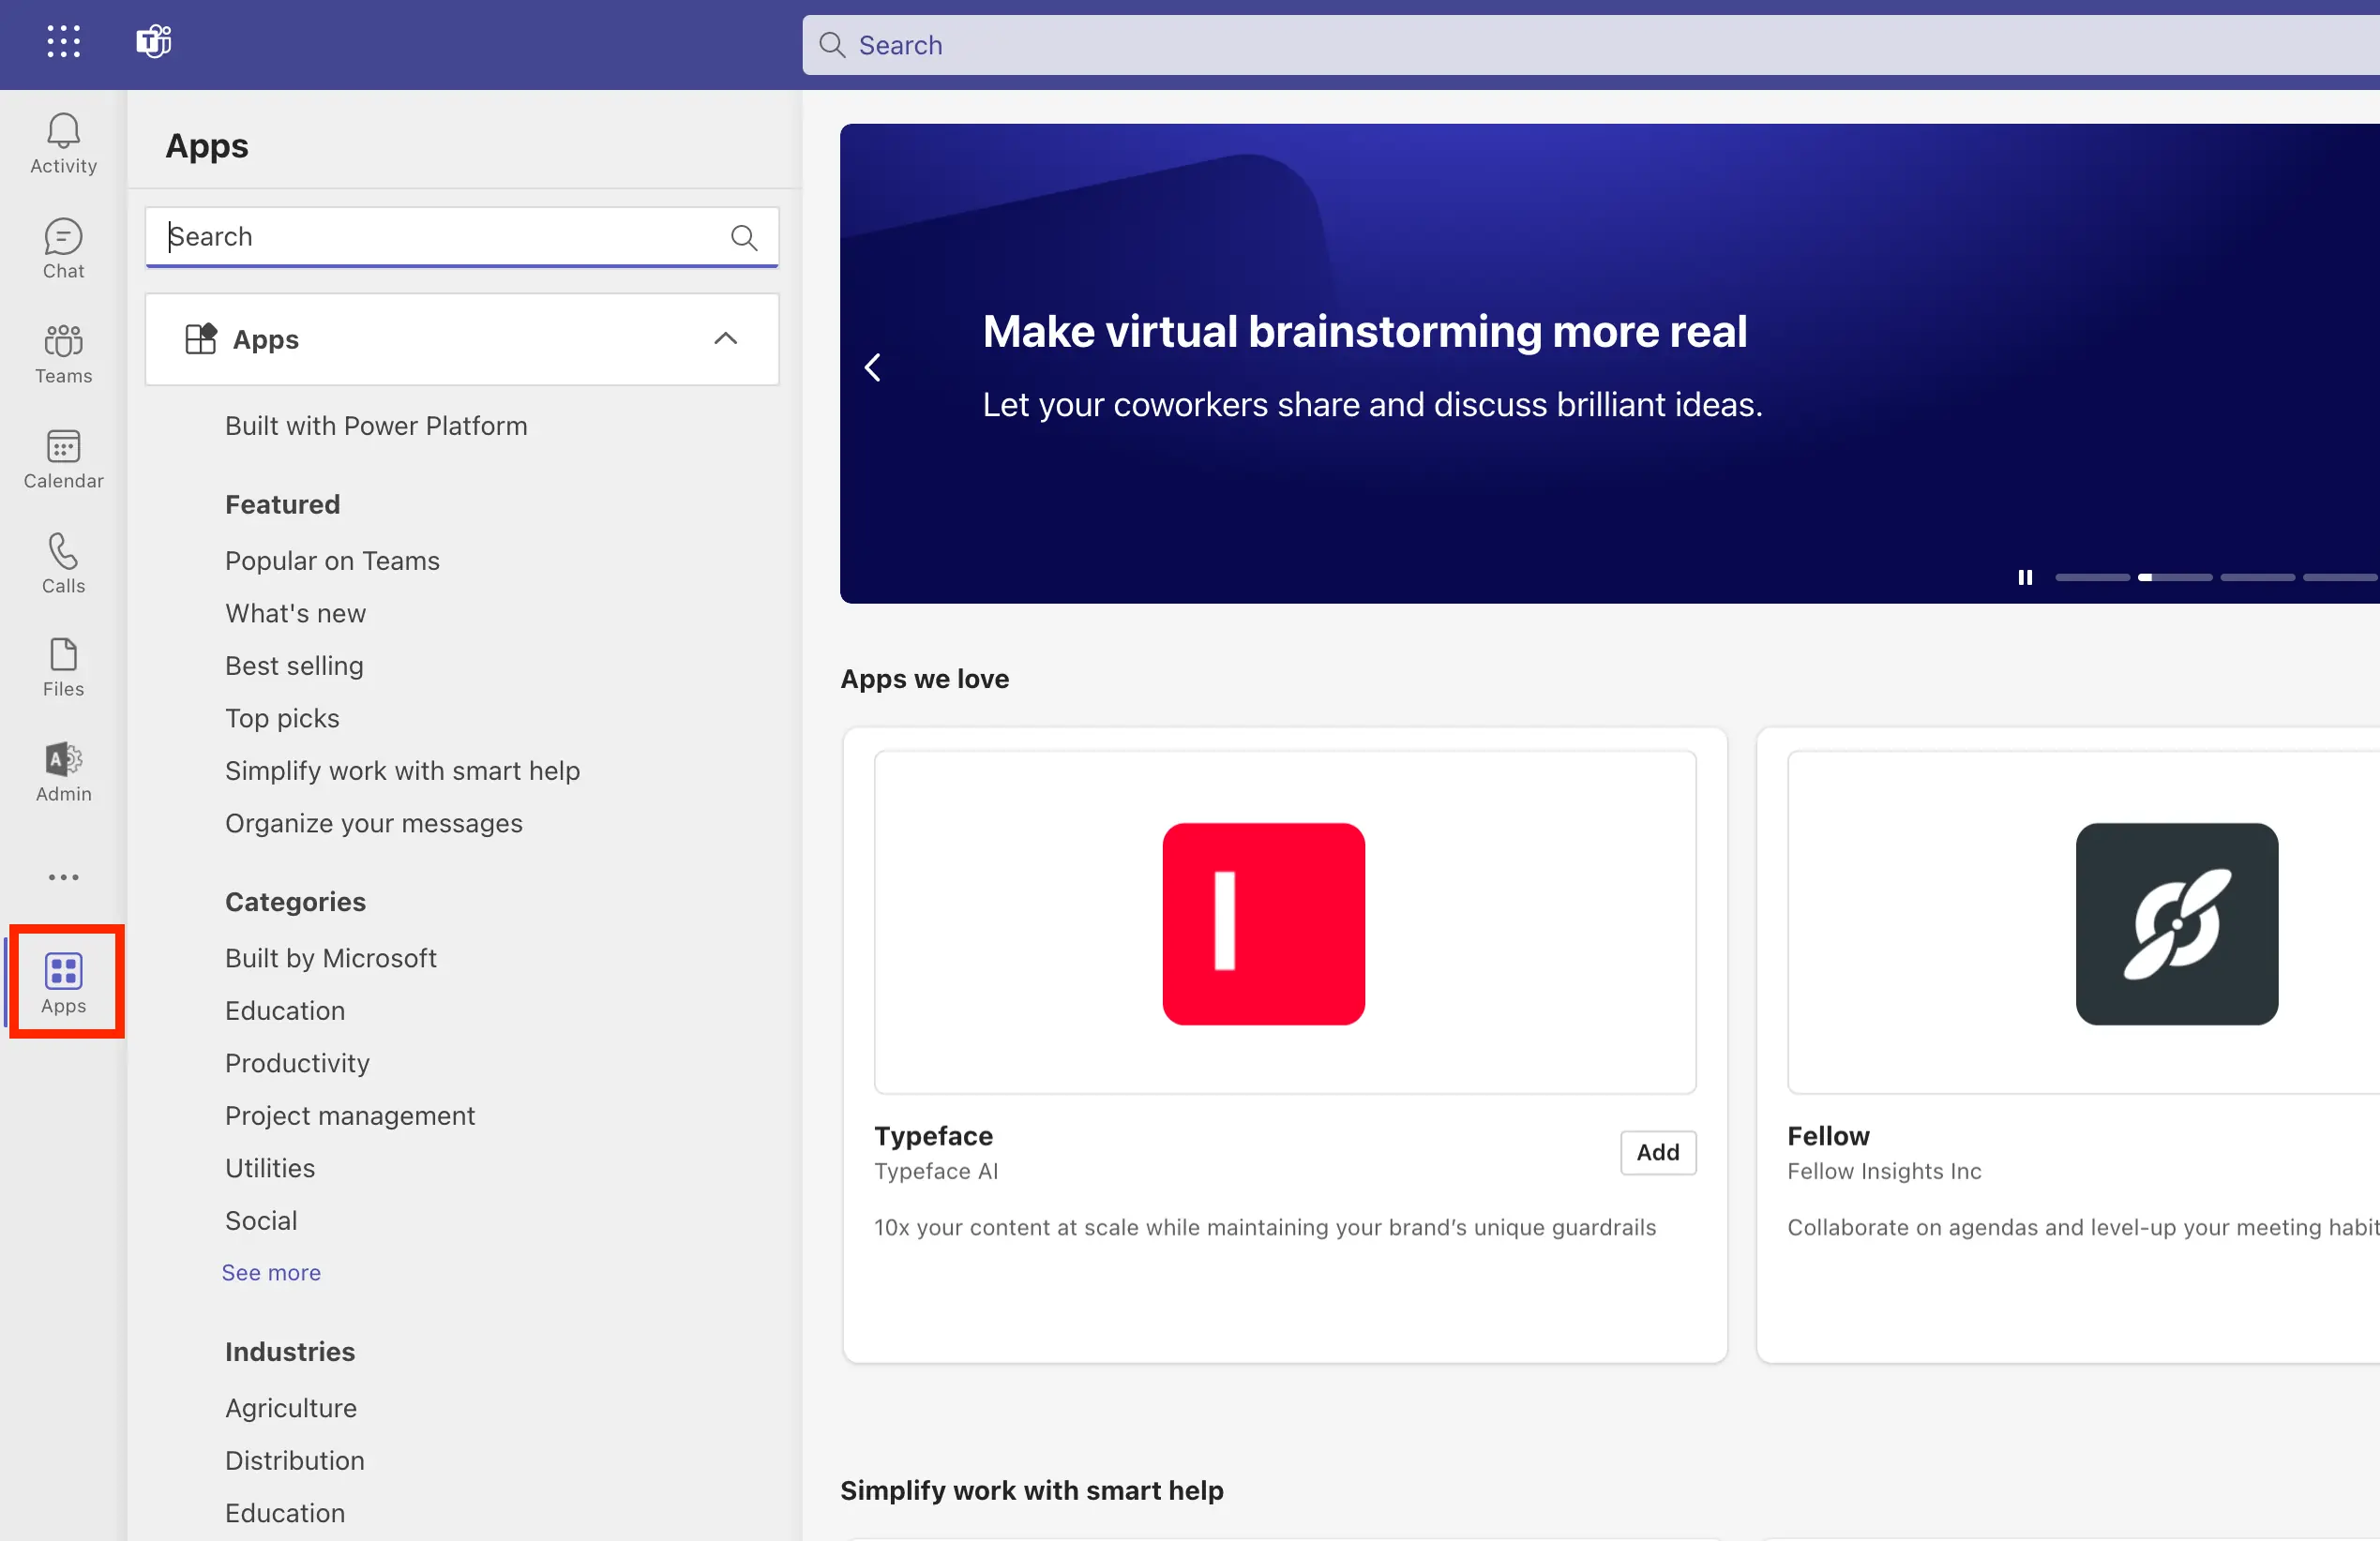Screen dimensions: 2380x1541
Task: Open Teams from the left rail
Action: [62, 353]
